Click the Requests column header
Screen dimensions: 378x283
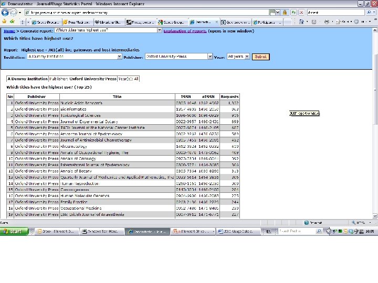pos(229,97)
